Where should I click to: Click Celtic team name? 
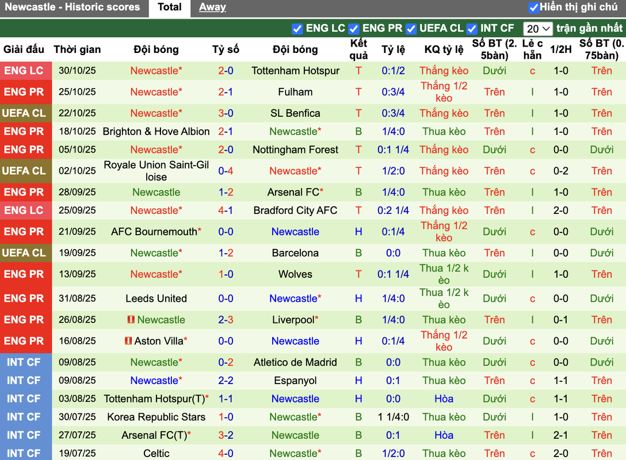(x=156, y=453)
